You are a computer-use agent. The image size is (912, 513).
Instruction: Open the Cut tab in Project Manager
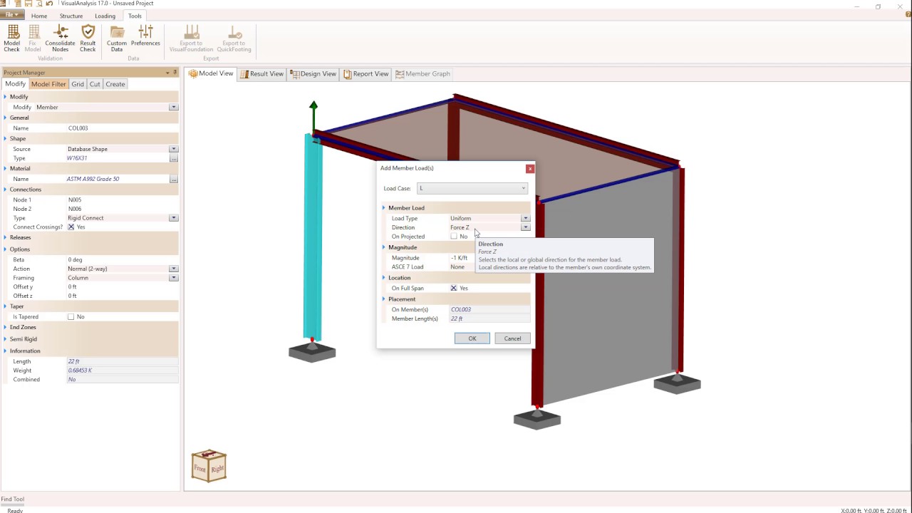pyautogui.click(x=95, y=84)
